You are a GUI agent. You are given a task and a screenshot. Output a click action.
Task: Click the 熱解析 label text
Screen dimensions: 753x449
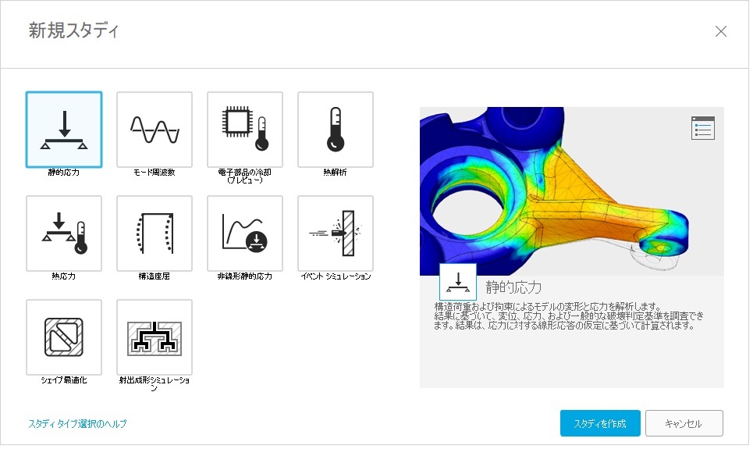[x=336, y=173]
